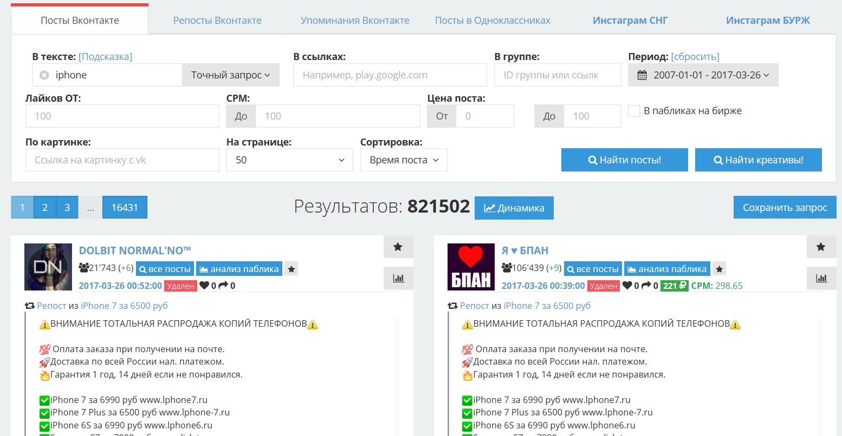The height and width of the screenshot is (436, 842).
Task: Select current page 1 button
Action: click(x=22, y=207)
